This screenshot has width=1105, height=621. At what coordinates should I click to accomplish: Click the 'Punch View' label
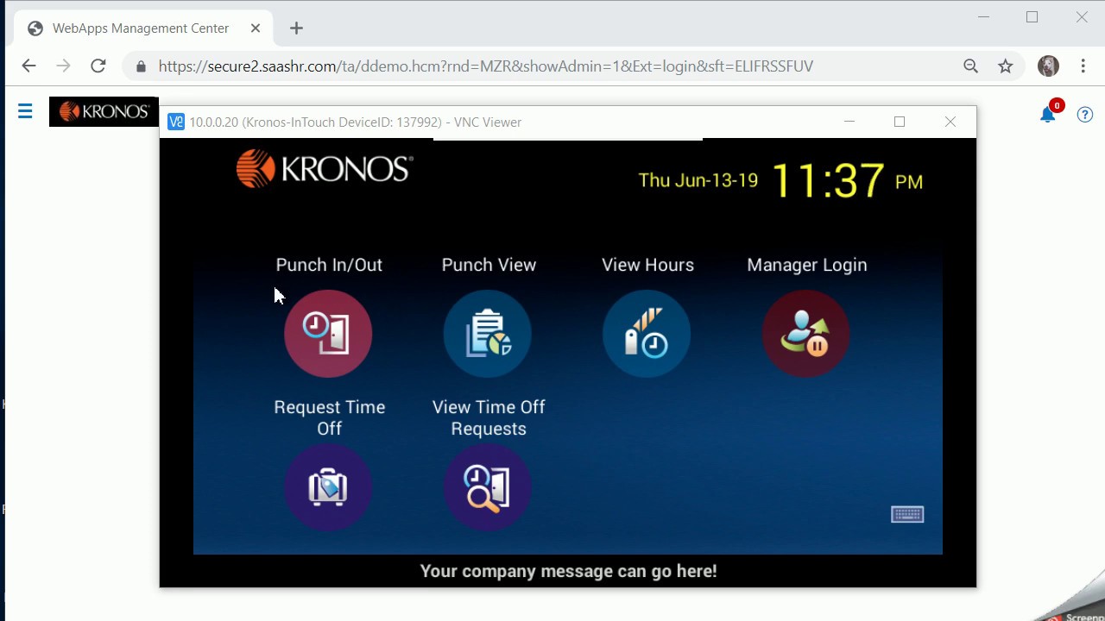click(x=489, y=265)
